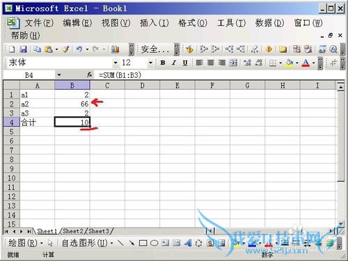Screen dimensions: 348x261
Task: Apply the yellow fill color bucket
Action: tap(290, 63)
